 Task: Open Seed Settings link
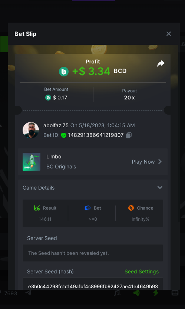click(x=142, y=272)
